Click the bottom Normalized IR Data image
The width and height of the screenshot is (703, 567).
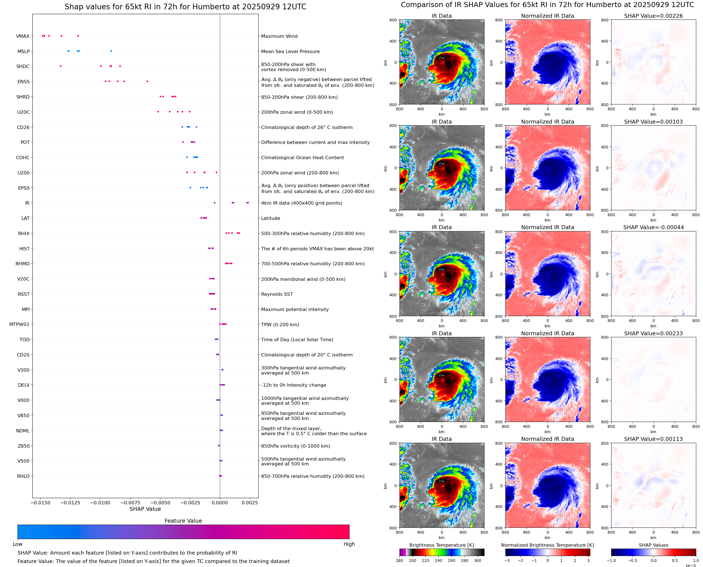[547, 485]
